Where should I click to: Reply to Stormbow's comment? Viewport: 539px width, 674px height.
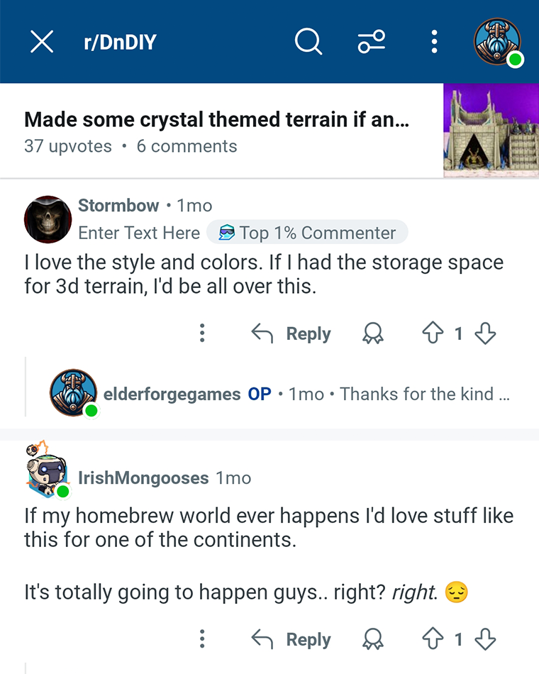pyautogui.click(x=291, y=333)
